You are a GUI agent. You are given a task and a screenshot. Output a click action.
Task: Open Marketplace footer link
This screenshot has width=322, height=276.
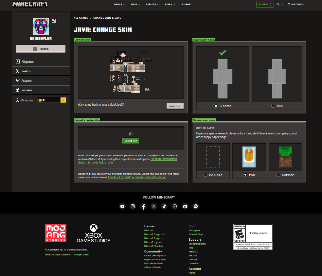194,231
